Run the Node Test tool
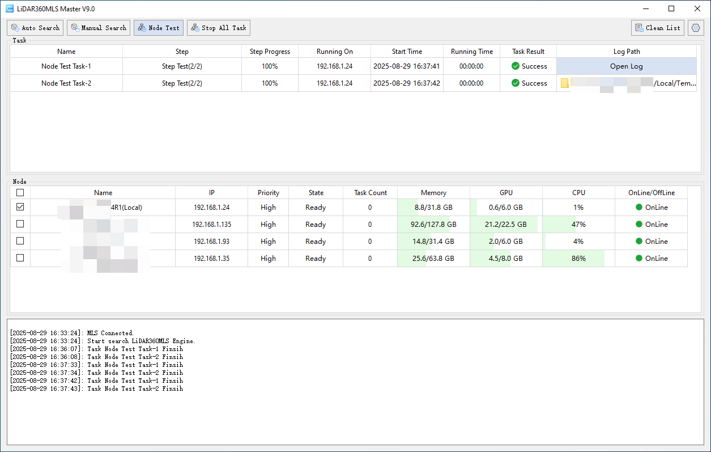Image resolution: width=711 pixels, height=452 pixels. (x=159, y=28)
